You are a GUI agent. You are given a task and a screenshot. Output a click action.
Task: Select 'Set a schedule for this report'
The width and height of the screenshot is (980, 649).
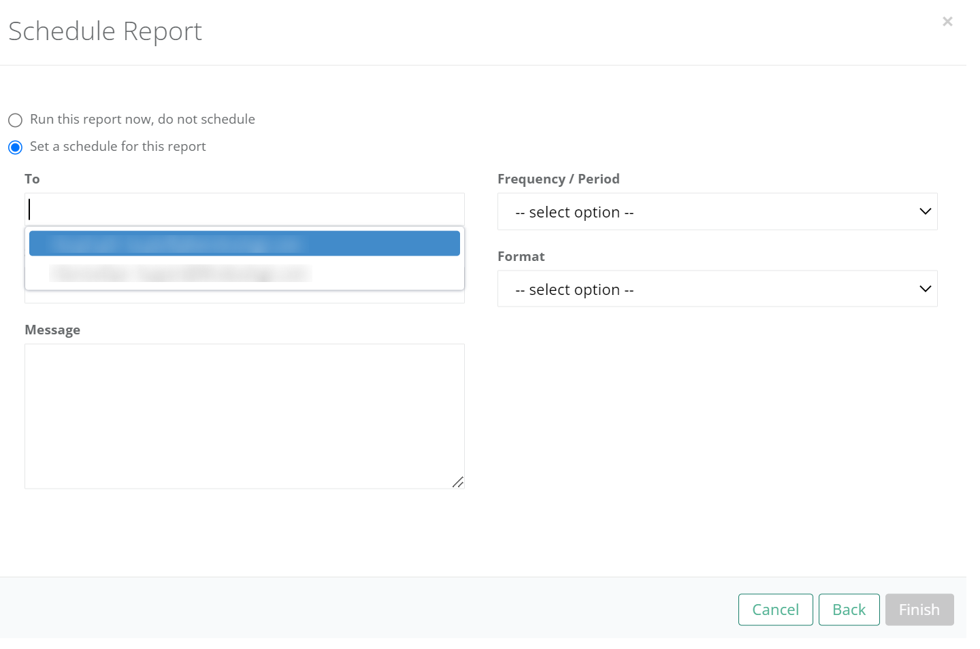tap(15, 147)
